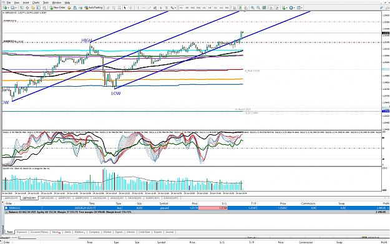Select the trendline drawing tool
Image resolution: width=390 pixels, height=244 pixels.
[x=149, y=7]
